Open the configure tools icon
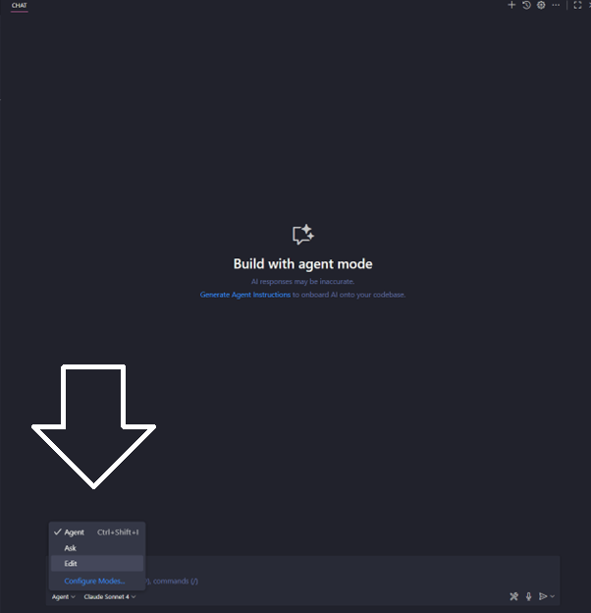 514,596
